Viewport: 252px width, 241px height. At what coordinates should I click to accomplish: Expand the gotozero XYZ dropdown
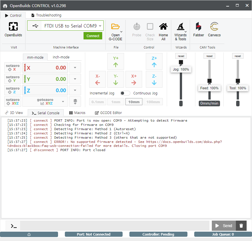point(63,102)
